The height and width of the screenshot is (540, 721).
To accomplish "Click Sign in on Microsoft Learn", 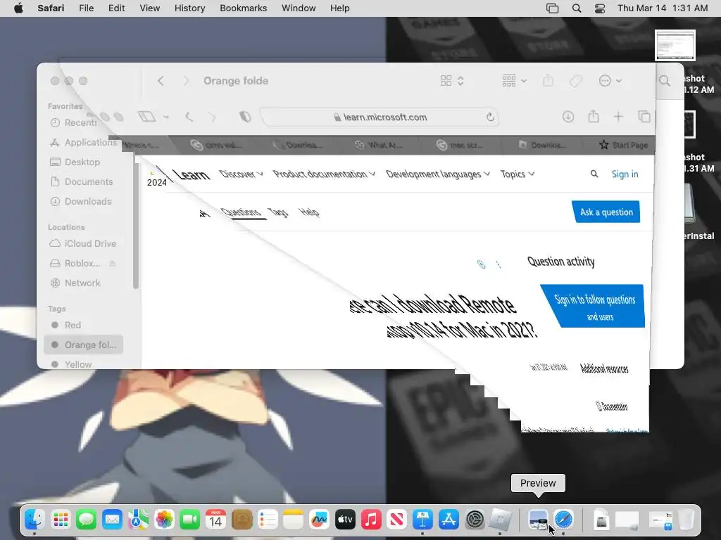I will (x=625, y=174).
